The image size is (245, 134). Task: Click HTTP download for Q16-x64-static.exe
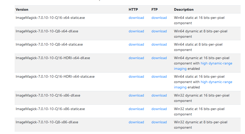click(x=136, y=18)
